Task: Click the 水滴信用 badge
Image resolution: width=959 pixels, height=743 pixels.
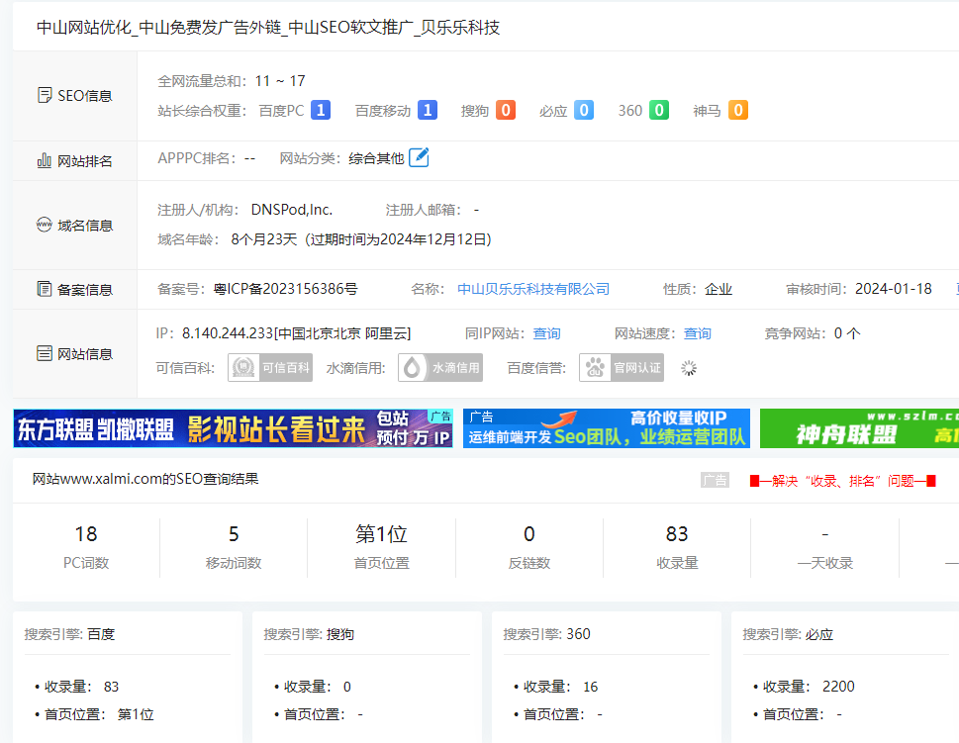Action: (440, 367)
